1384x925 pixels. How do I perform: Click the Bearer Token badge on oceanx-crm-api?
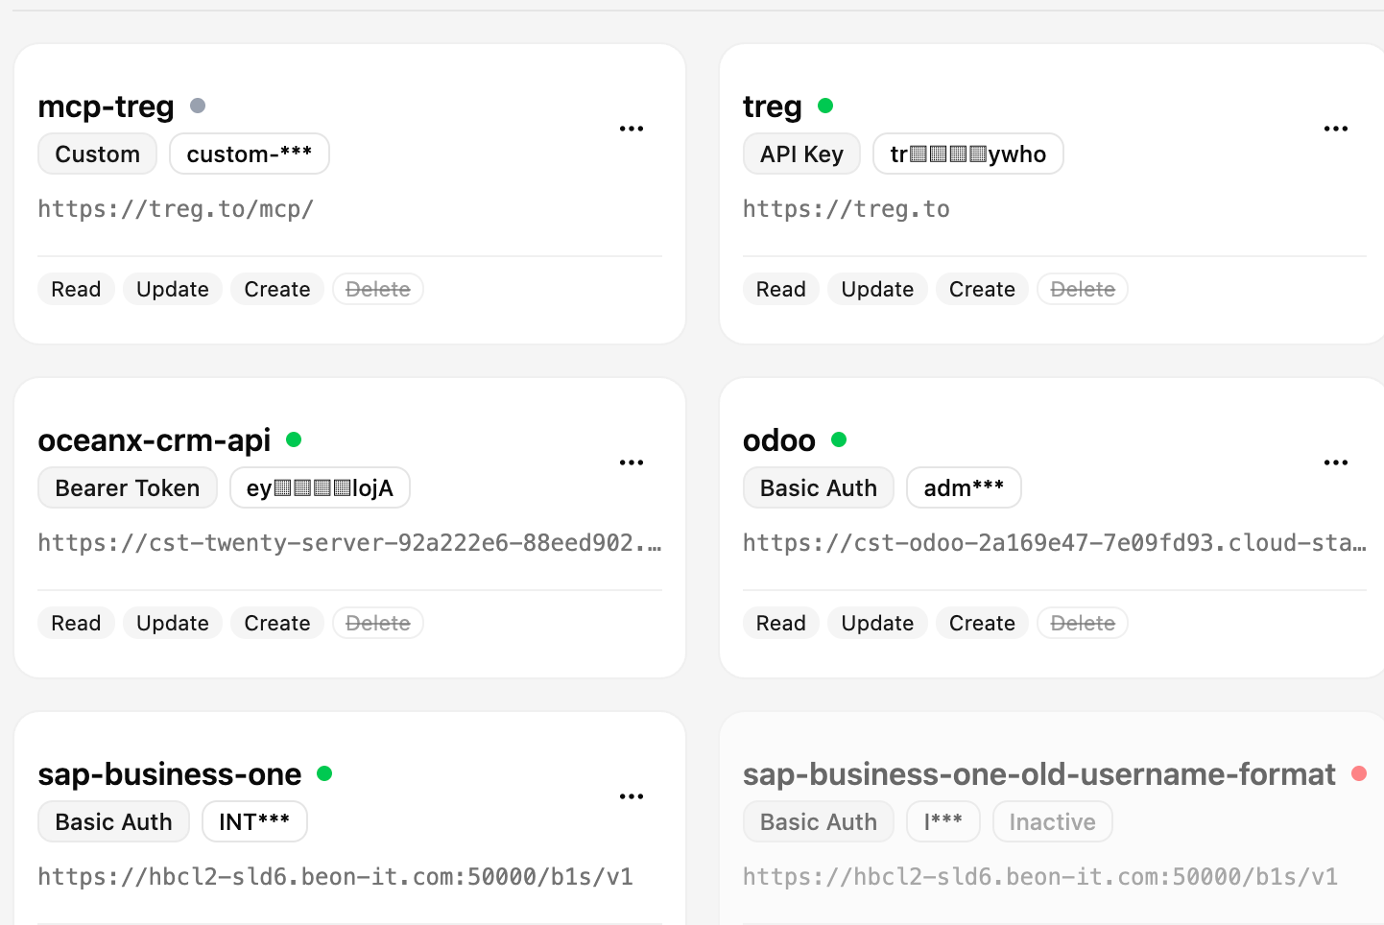[x=128, y=487]
